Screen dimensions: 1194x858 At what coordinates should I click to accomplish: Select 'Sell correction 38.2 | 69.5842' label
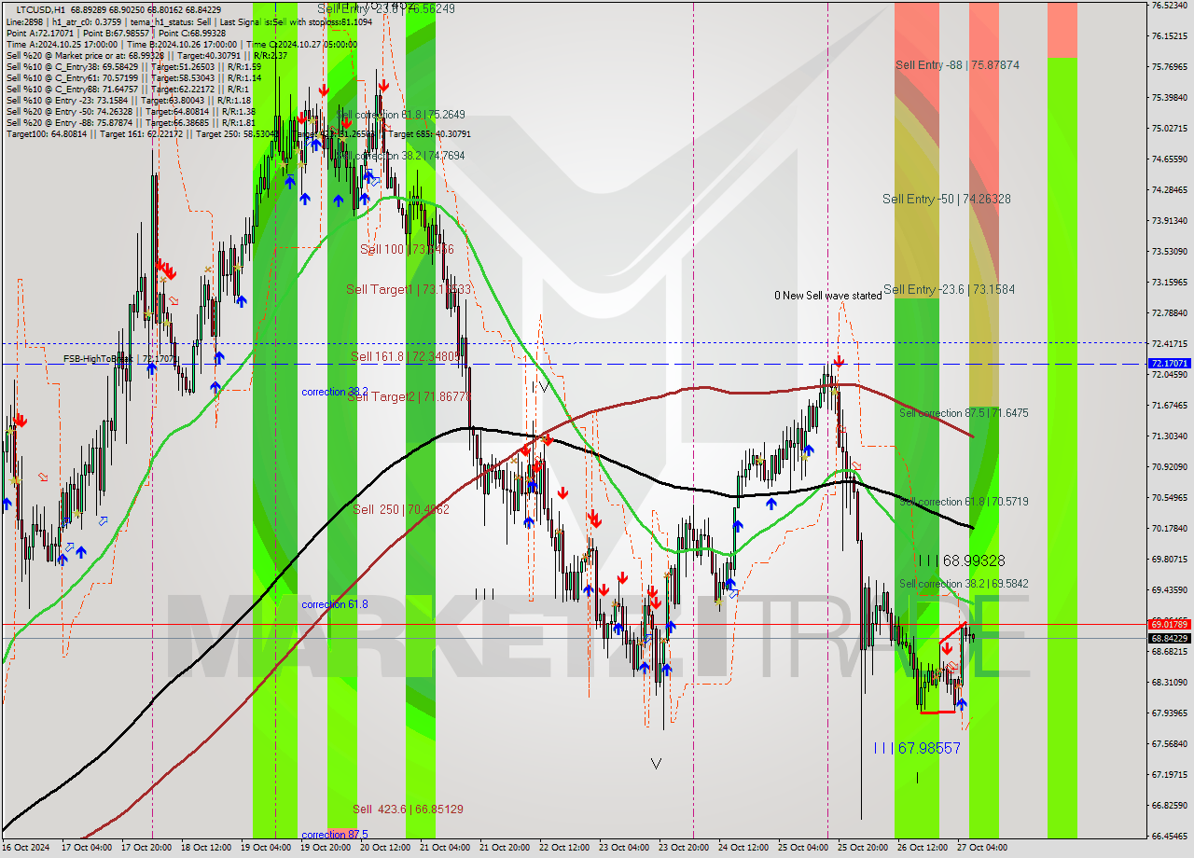[964, 584]
